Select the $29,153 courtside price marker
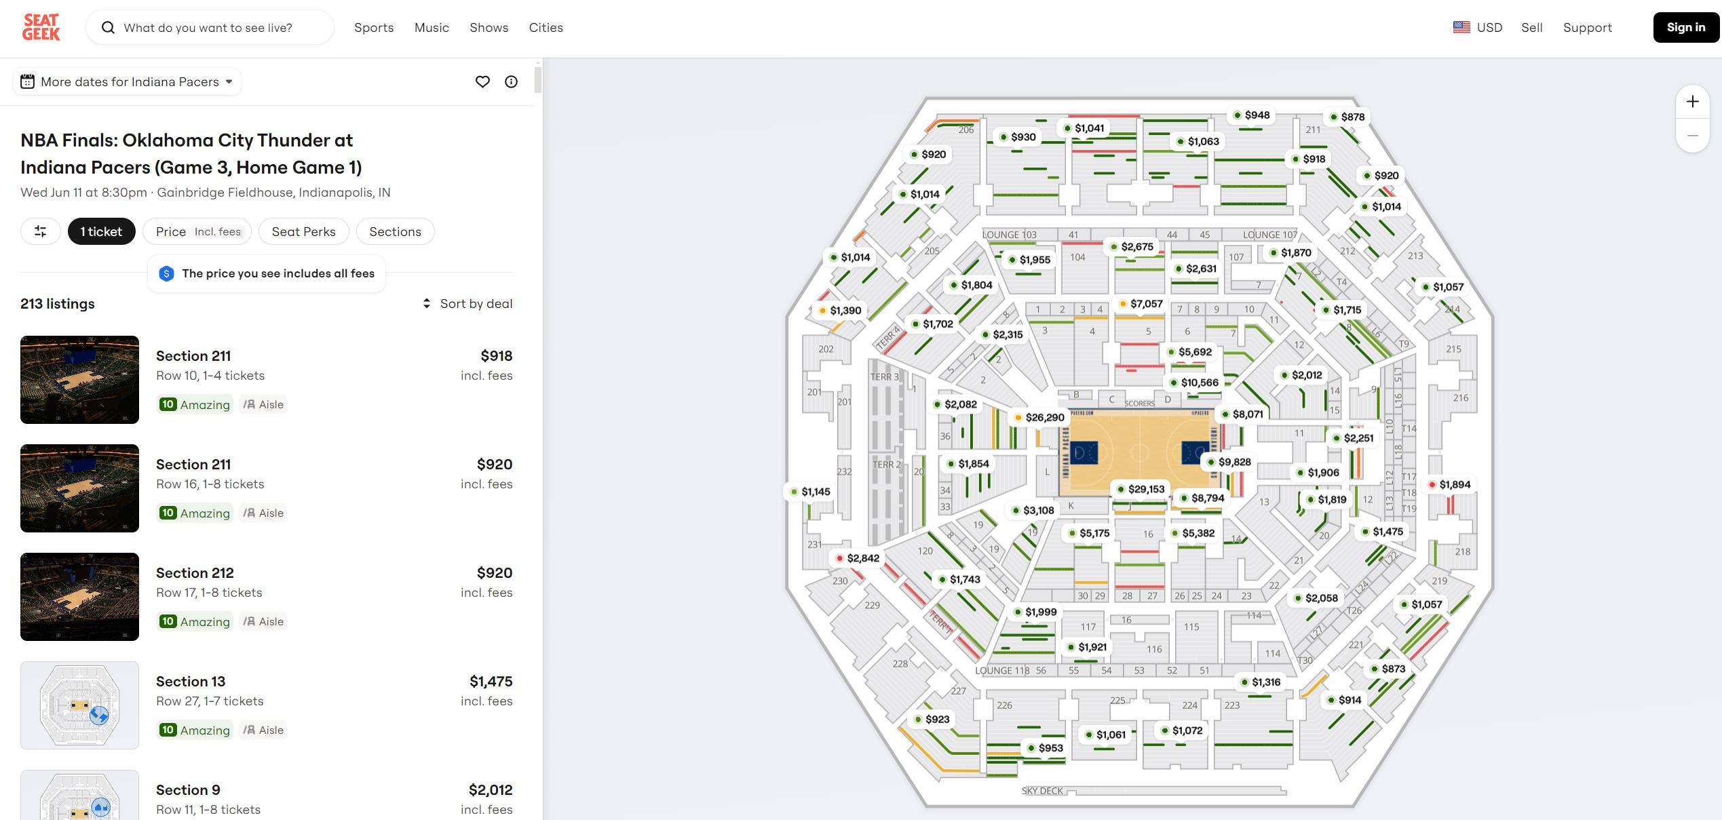Image resolution: width=1722 pixels, height=820 pixels. coord(1141,489)
